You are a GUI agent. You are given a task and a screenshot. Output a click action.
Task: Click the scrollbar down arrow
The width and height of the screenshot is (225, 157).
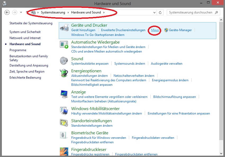pos(221,154)
